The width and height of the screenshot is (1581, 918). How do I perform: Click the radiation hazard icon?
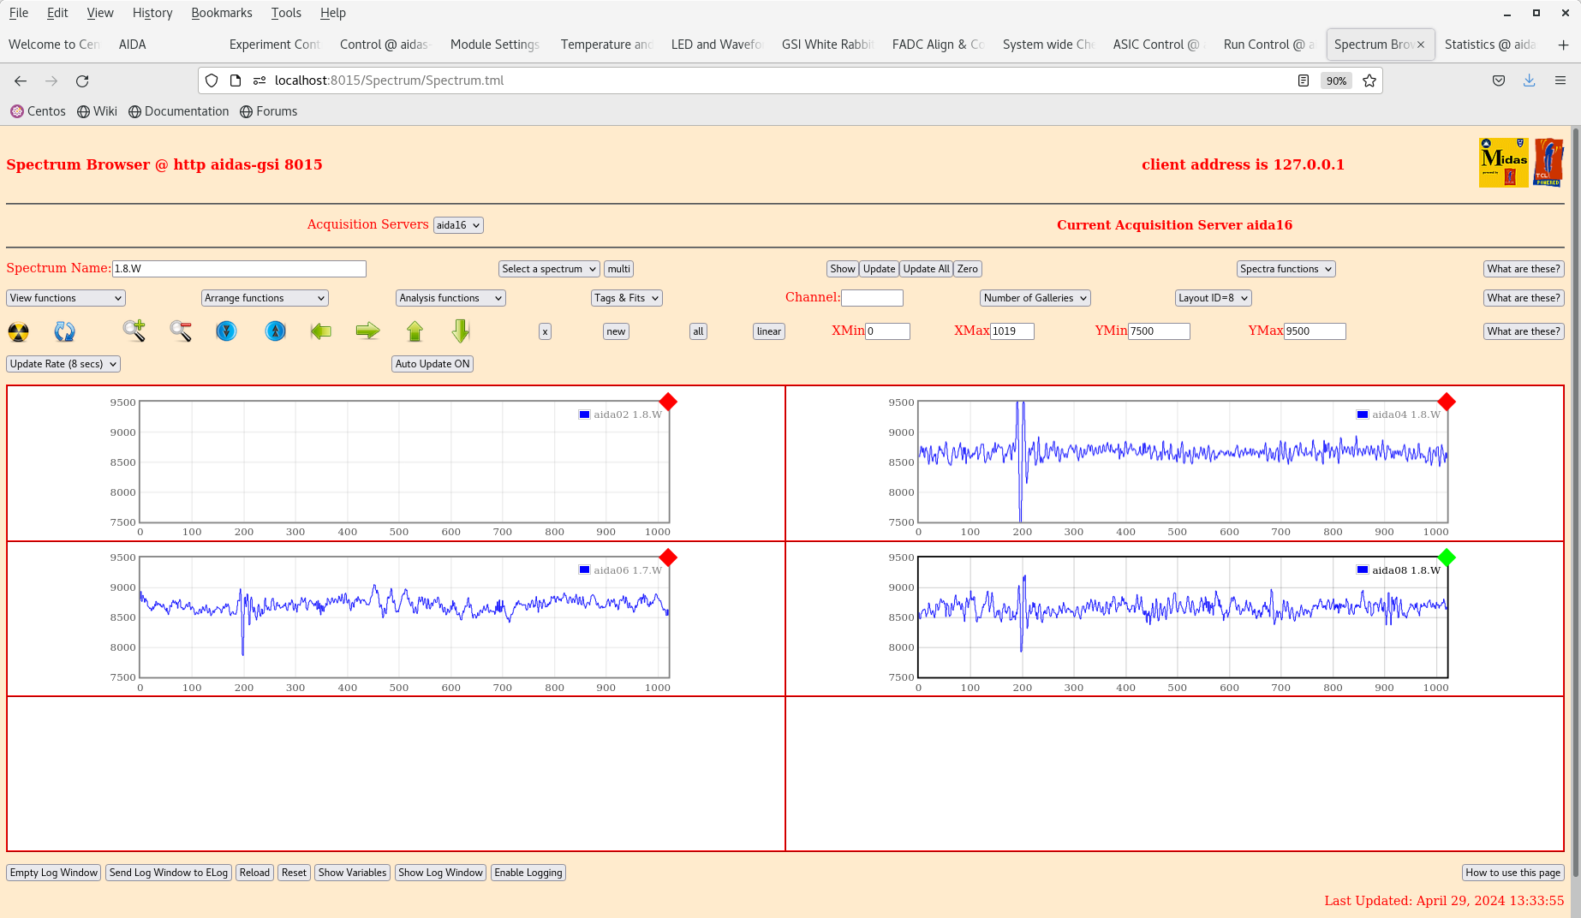pos(18,331)
